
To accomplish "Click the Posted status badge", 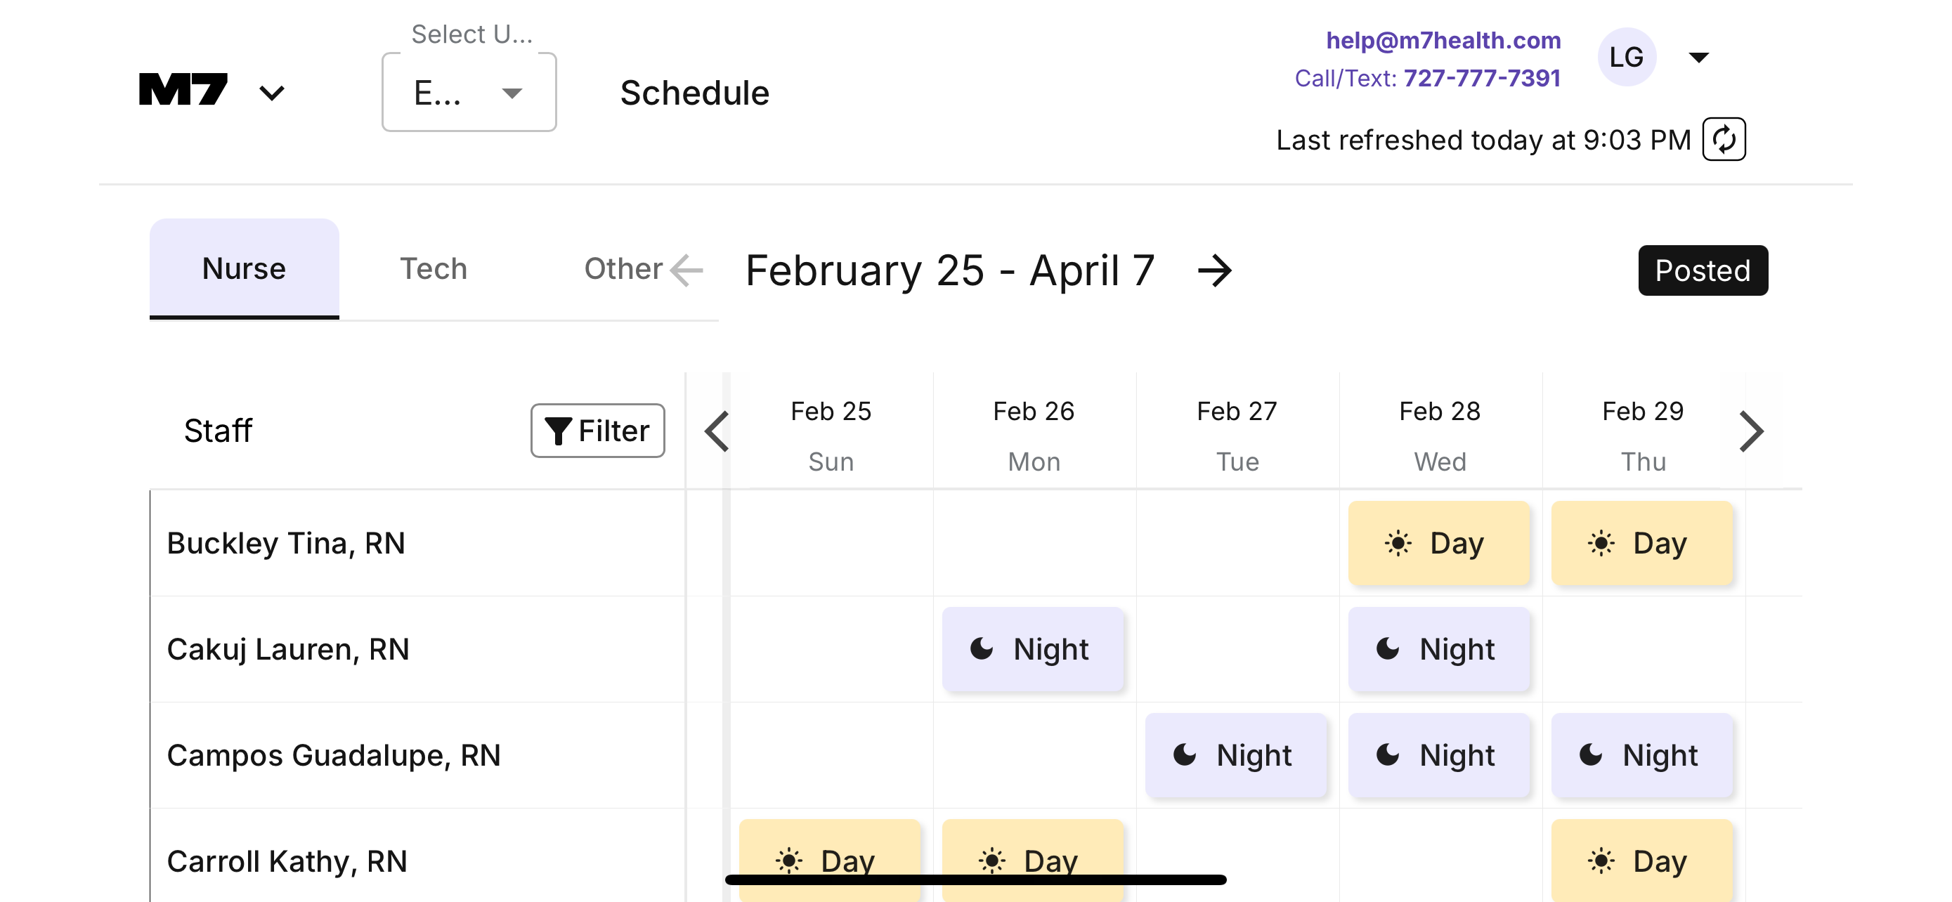I will [x=1702, y=270].
